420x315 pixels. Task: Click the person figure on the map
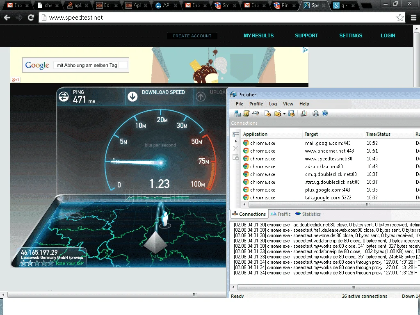pos(165,219)
